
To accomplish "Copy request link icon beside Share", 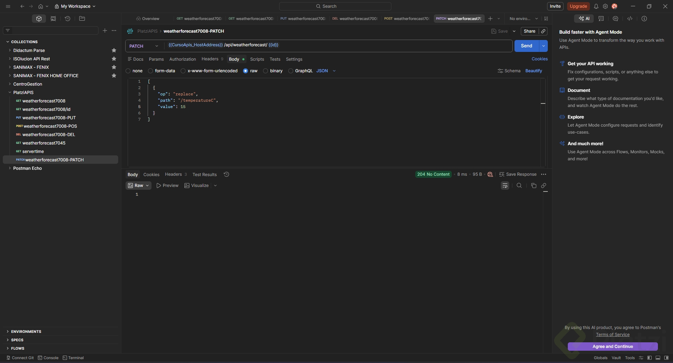I will pos(543,31).
